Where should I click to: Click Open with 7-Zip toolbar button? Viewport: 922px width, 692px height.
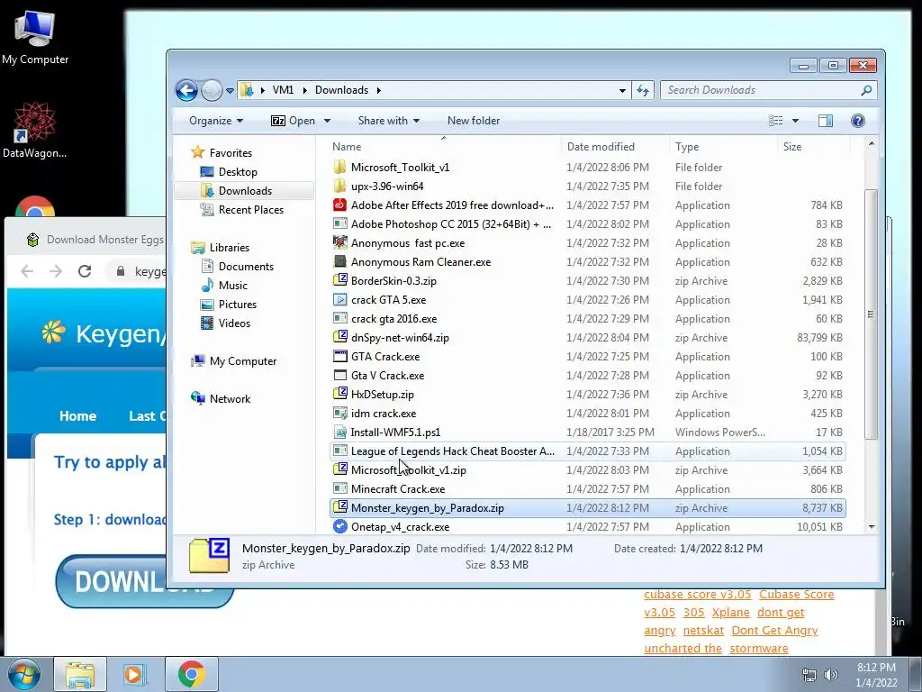[293, 121]
